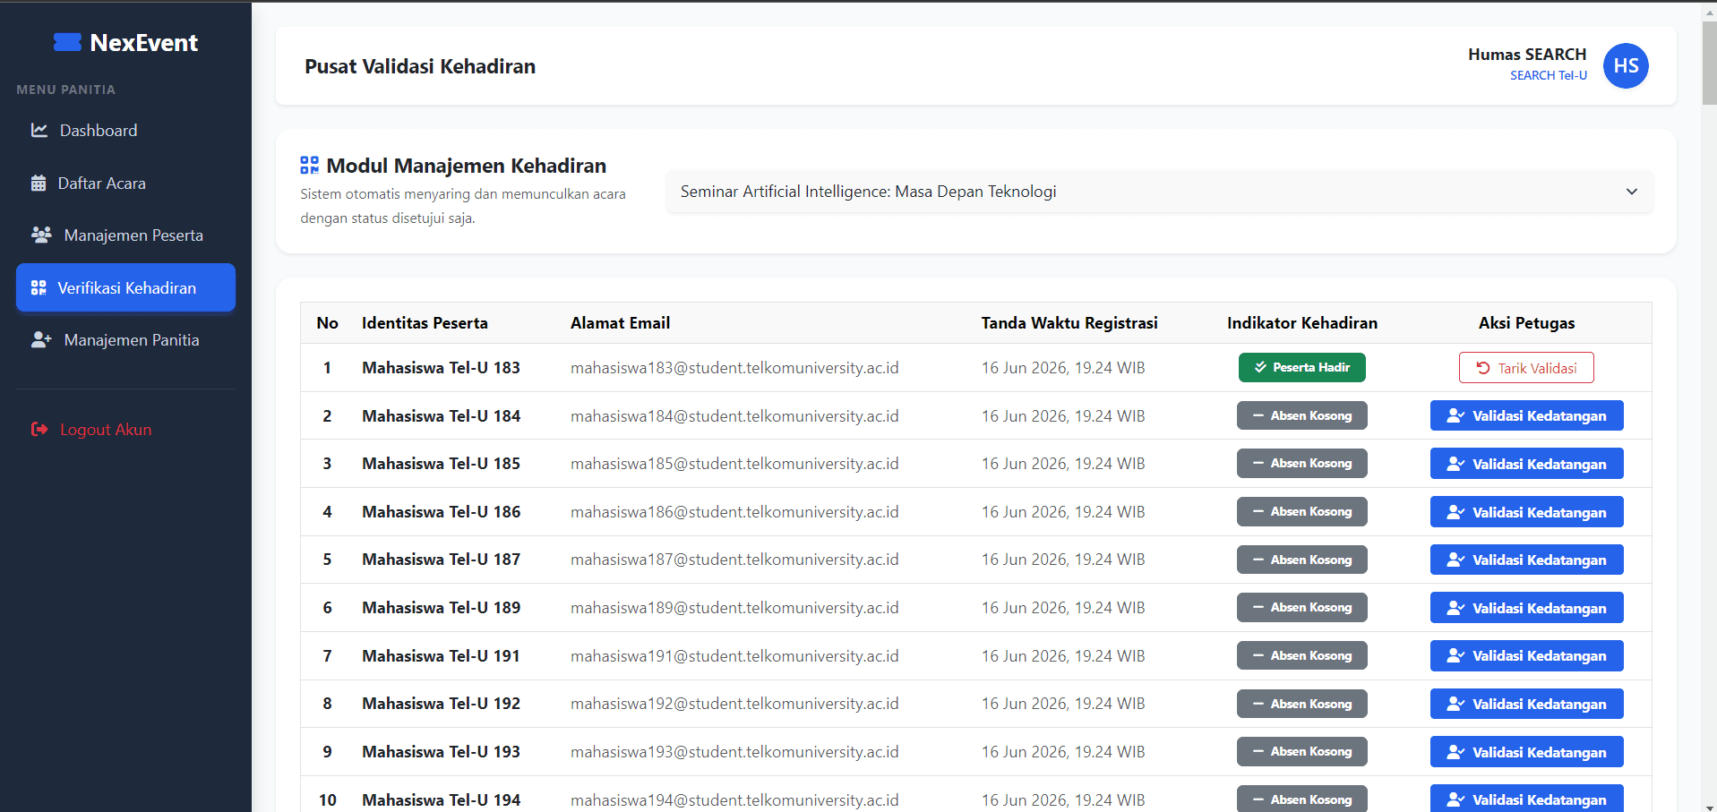Open Manajemen Panitia page
This screenshot has height=812, width=1717.
click(x=125, y=339)
